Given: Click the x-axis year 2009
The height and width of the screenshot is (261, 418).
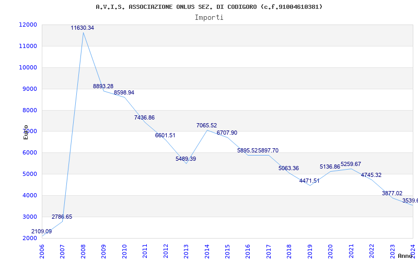Looking at the screenshot, I should pyautogui.click(x=103, y=252).
